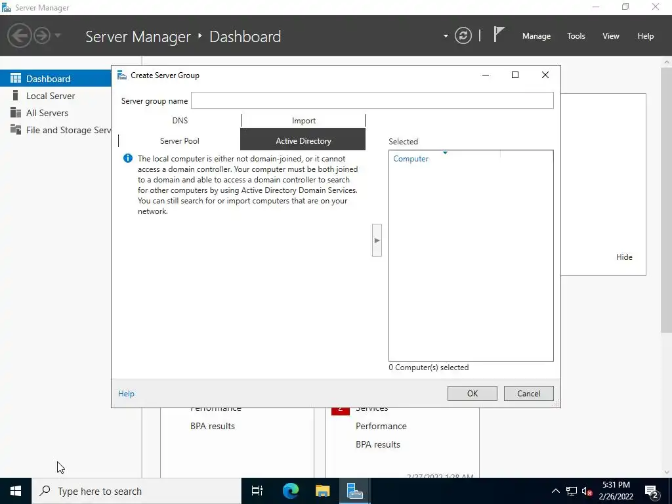The image size is (672, 504).
Task: Select Dashboard in the left pane
Action: click(56, 79)
